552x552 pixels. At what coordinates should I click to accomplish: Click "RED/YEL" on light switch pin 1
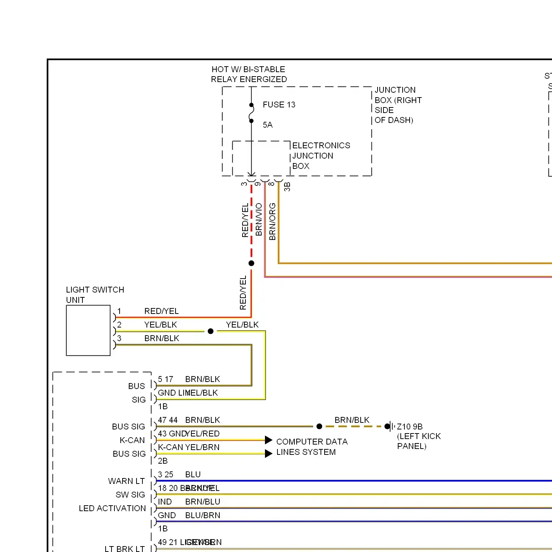pos(162,311)
